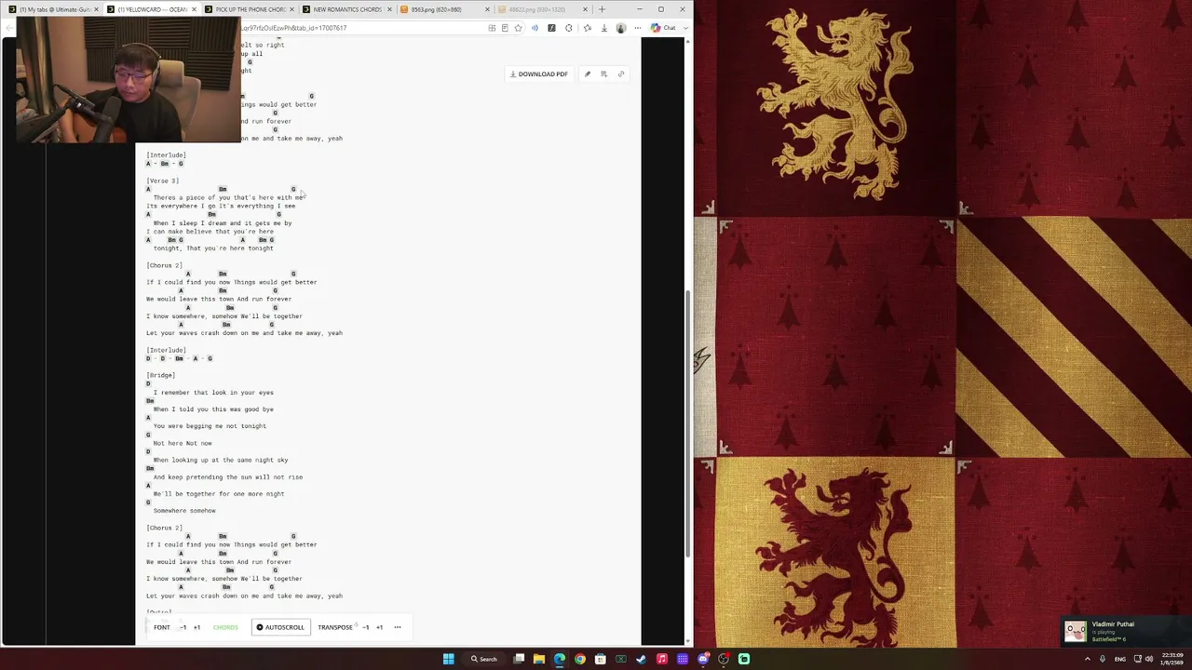This screenshot has width=1192, height=670.
Task: Open the browser favorites list icon
Action: click(587, 28)
